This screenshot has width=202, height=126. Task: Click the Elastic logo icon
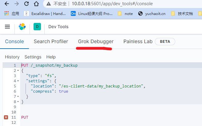tap(22, 27)
